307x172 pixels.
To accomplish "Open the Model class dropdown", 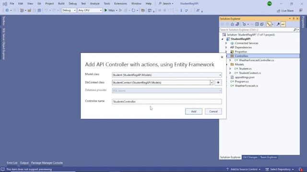I will pos(220,75).
